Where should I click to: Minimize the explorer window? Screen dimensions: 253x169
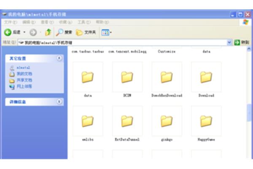click(232, 14)
